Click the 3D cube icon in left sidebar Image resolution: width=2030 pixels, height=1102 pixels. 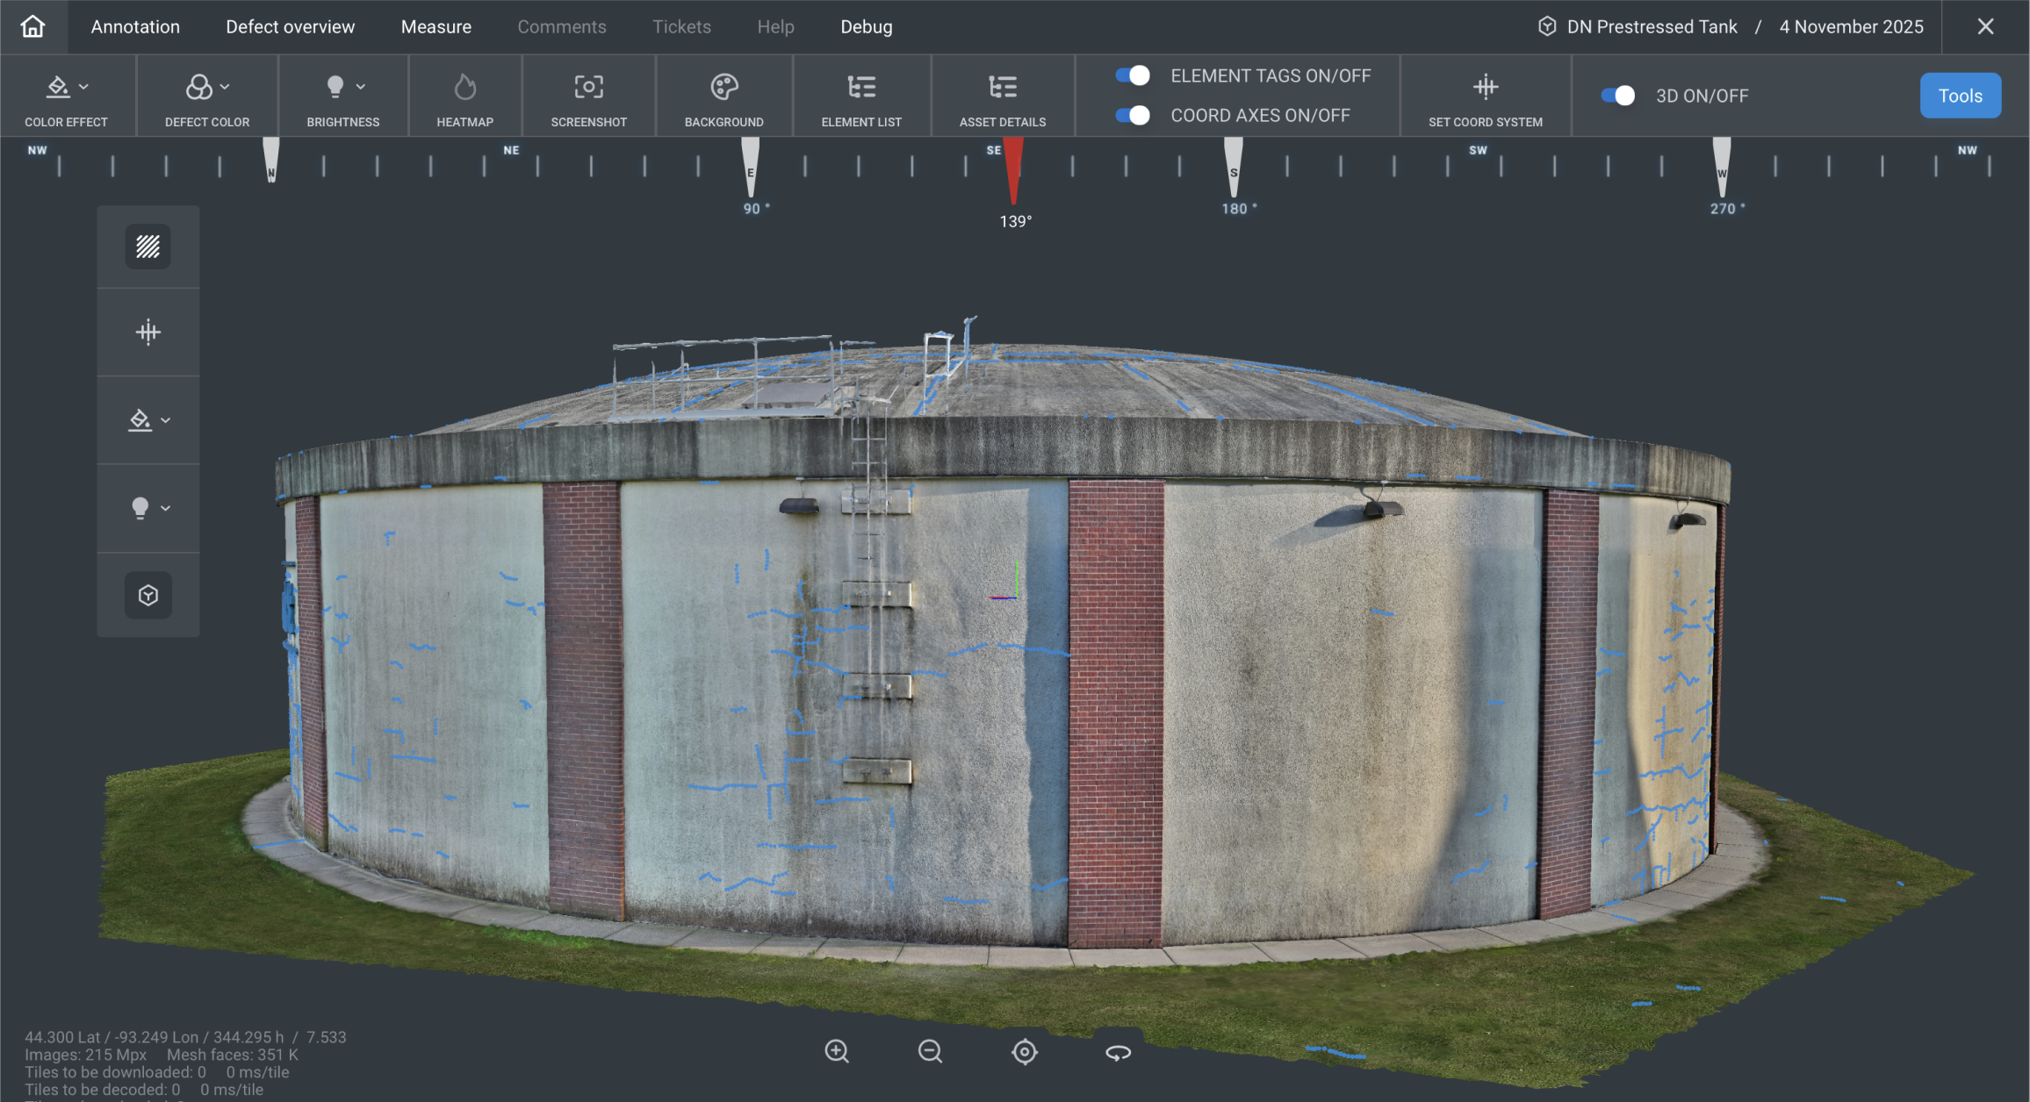click(x=148, y=596)
